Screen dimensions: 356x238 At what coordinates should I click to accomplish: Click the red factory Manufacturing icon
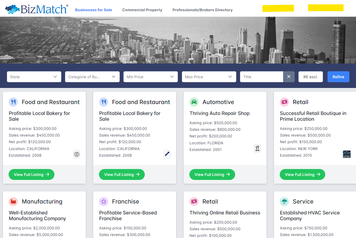(13, 201)
